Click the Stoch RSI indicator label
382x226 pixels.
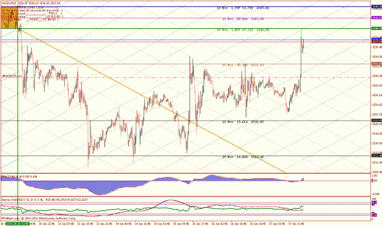coord(45,200)
